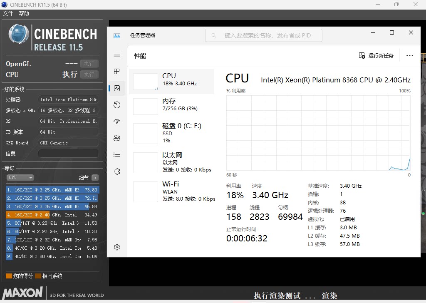Screen dimensions: 426x303
Task: Run the OpenGL test button
Action: (x=89, y=64)
